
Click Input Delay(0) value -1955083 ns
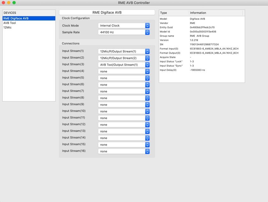pos(197,70)
